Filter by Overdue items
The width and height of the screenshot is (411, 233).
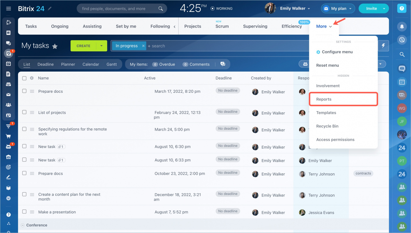point(164,64)
